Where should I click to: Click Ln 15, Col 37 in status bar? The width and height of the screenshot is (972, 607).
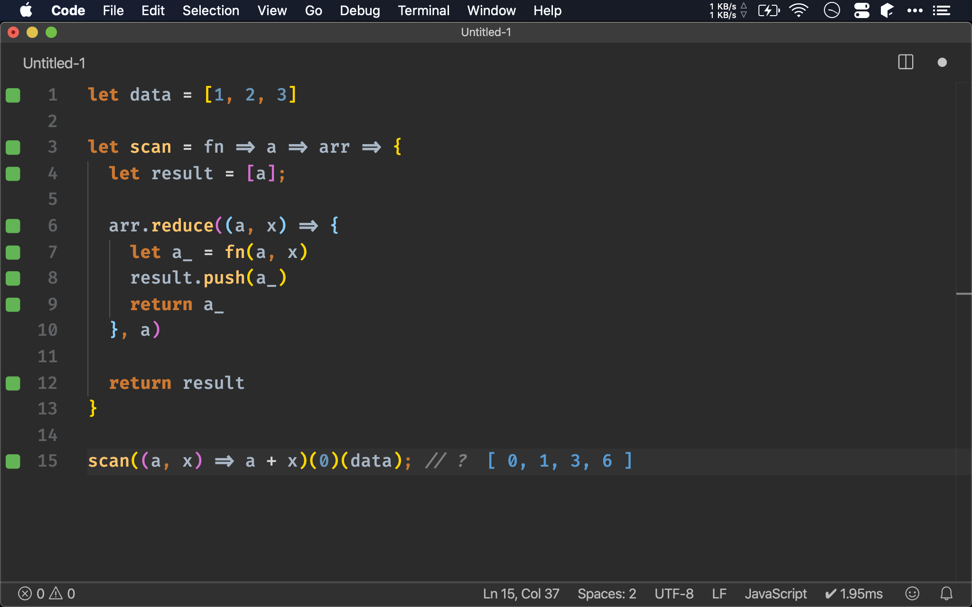pos(521,594)
